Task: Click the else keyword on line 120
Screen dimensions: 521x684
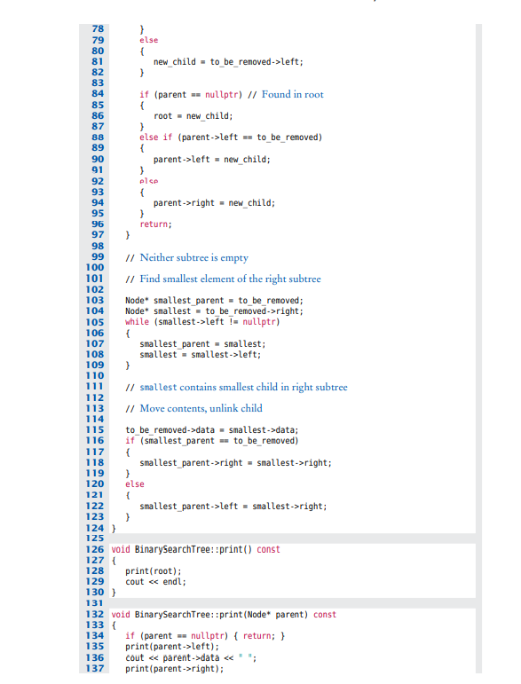Action: [x=134, y=484]
